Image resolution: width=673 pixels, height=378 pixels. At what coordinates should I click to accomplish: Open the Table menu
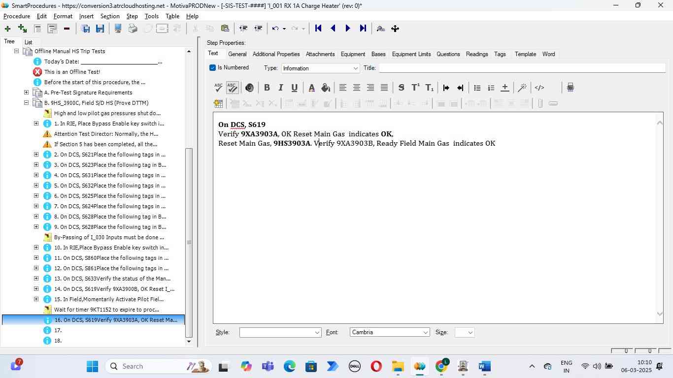coord(172,16)
